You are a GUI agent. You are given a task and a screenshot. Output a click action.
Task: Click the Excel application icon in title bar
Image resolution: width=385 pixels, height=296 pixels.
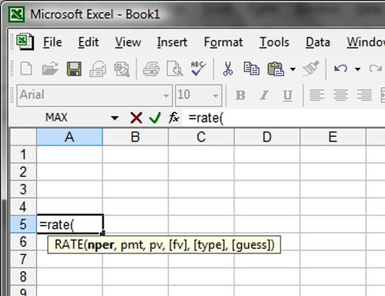17,14
